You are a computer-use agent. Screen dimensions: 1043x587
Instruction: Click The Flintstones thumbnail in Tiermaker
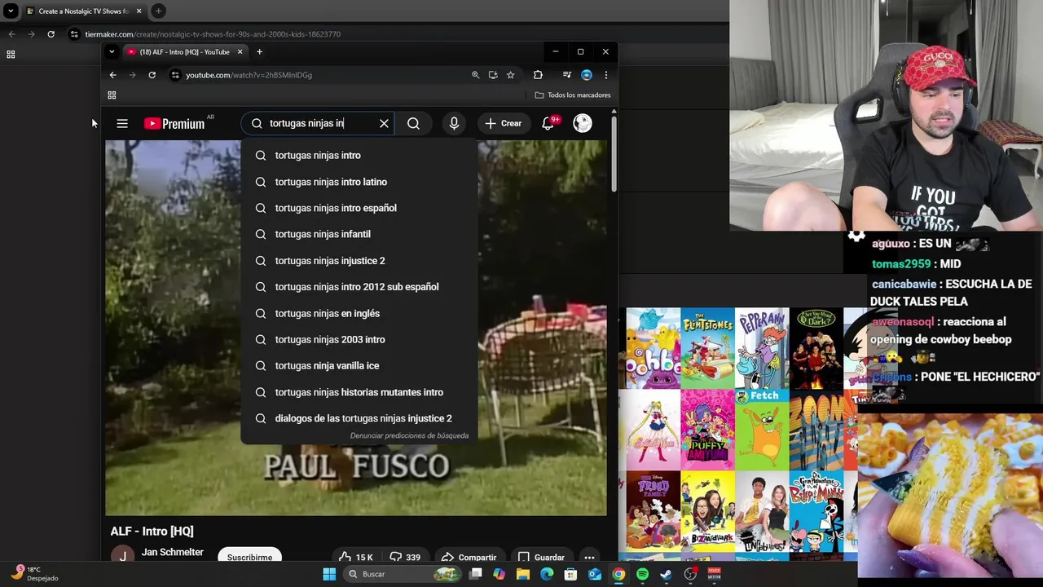click(x=707, y=347)
